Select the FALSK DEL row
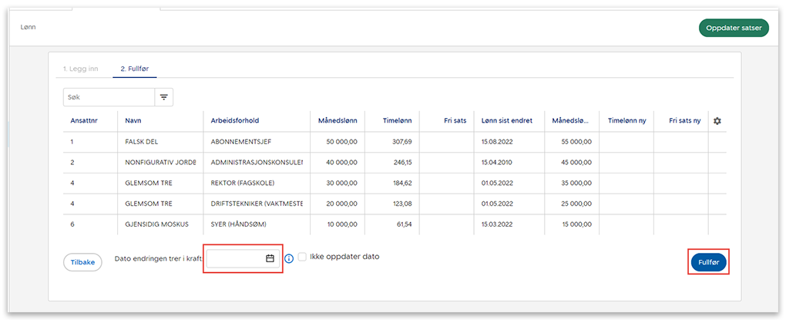Screen dimensions: 786x320 click(139, 142)
